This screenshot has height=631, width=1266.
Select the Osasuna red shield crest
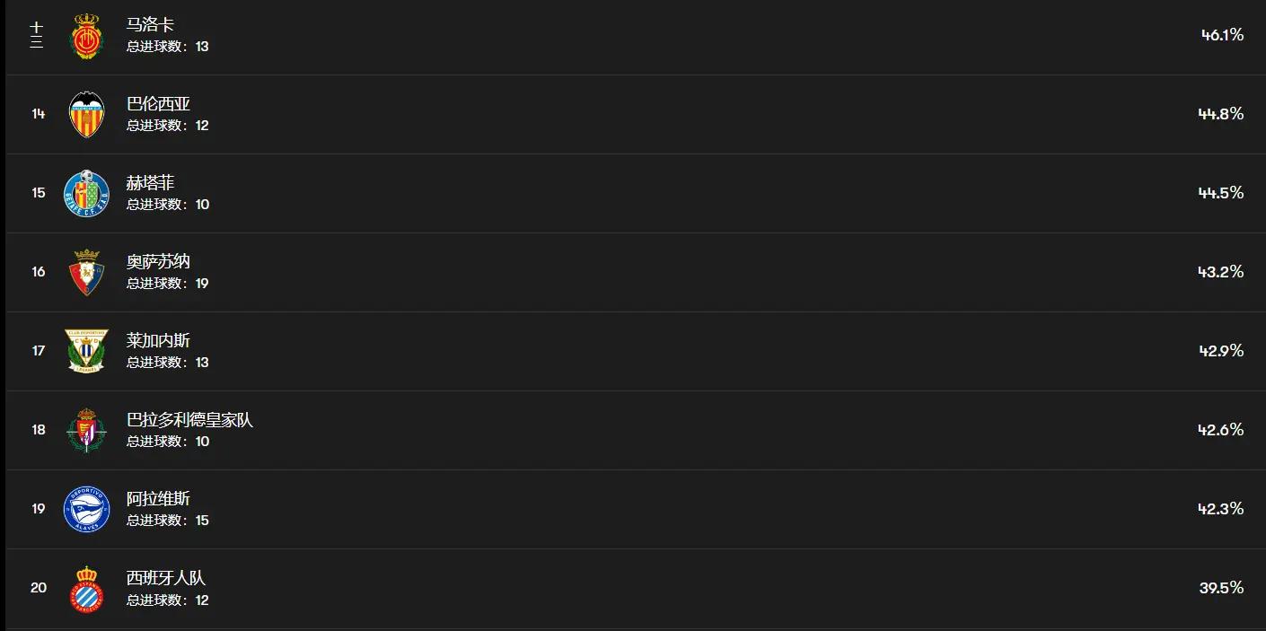click(87, 272)
